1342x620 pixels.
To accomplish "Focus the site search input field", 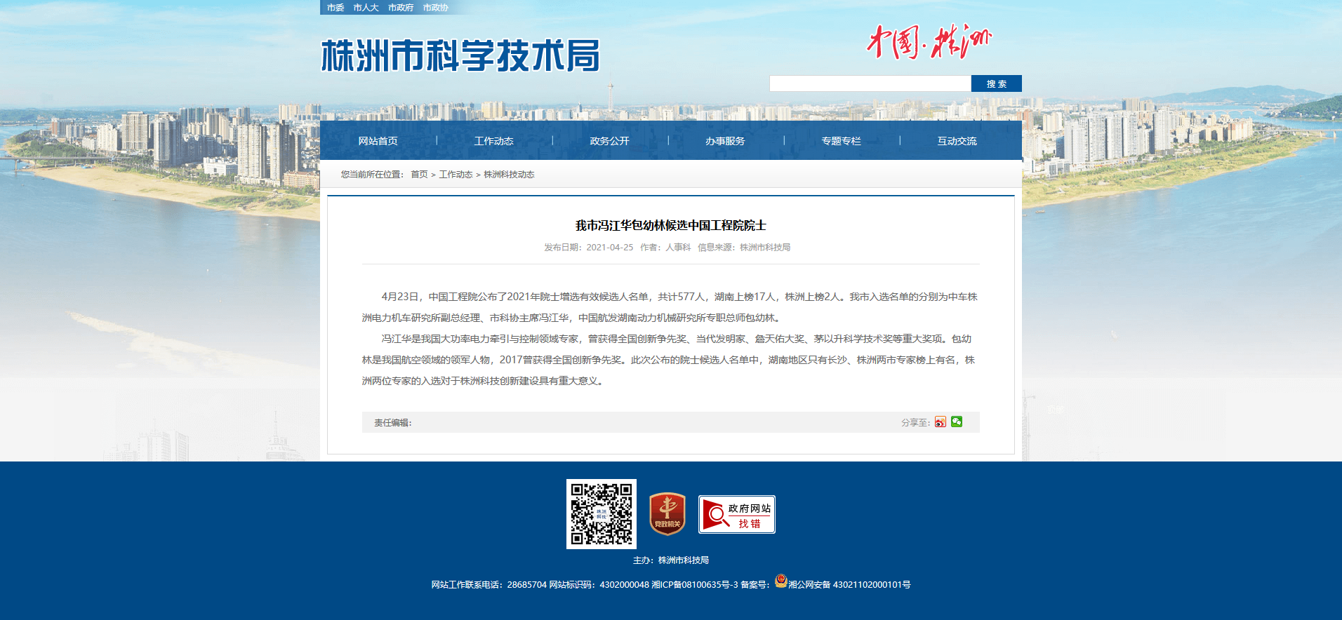I will [x=870, y=83].
